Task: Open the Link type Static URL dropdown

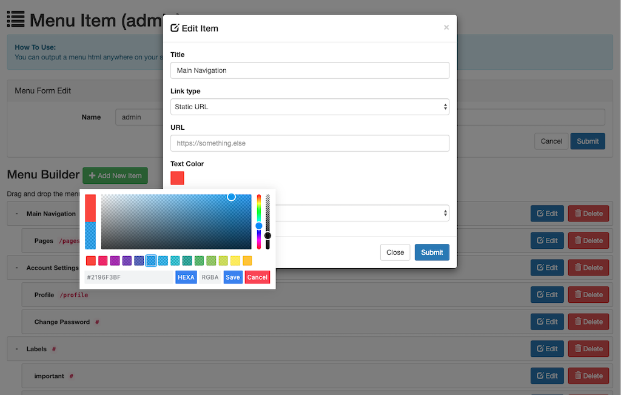Action: point(310,107)
